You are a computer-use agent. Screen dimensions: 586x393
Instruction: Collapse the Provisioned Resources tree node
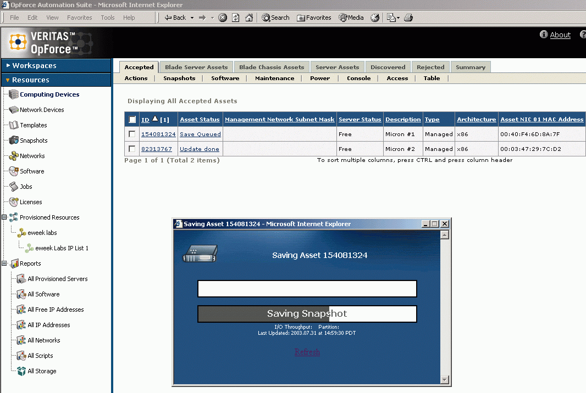(x=4, y=217)
